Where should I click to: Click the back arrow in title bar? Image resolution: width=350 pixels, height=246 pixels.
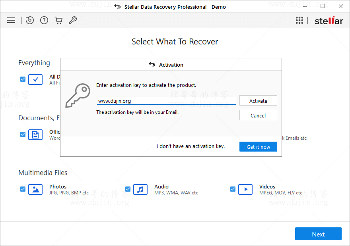(x=117, y=7)
